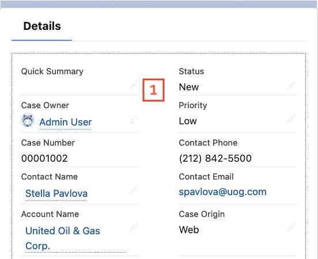318x259 pixels.
Task: Click the red numbered 1 callout marker
Action: (153, 90)
